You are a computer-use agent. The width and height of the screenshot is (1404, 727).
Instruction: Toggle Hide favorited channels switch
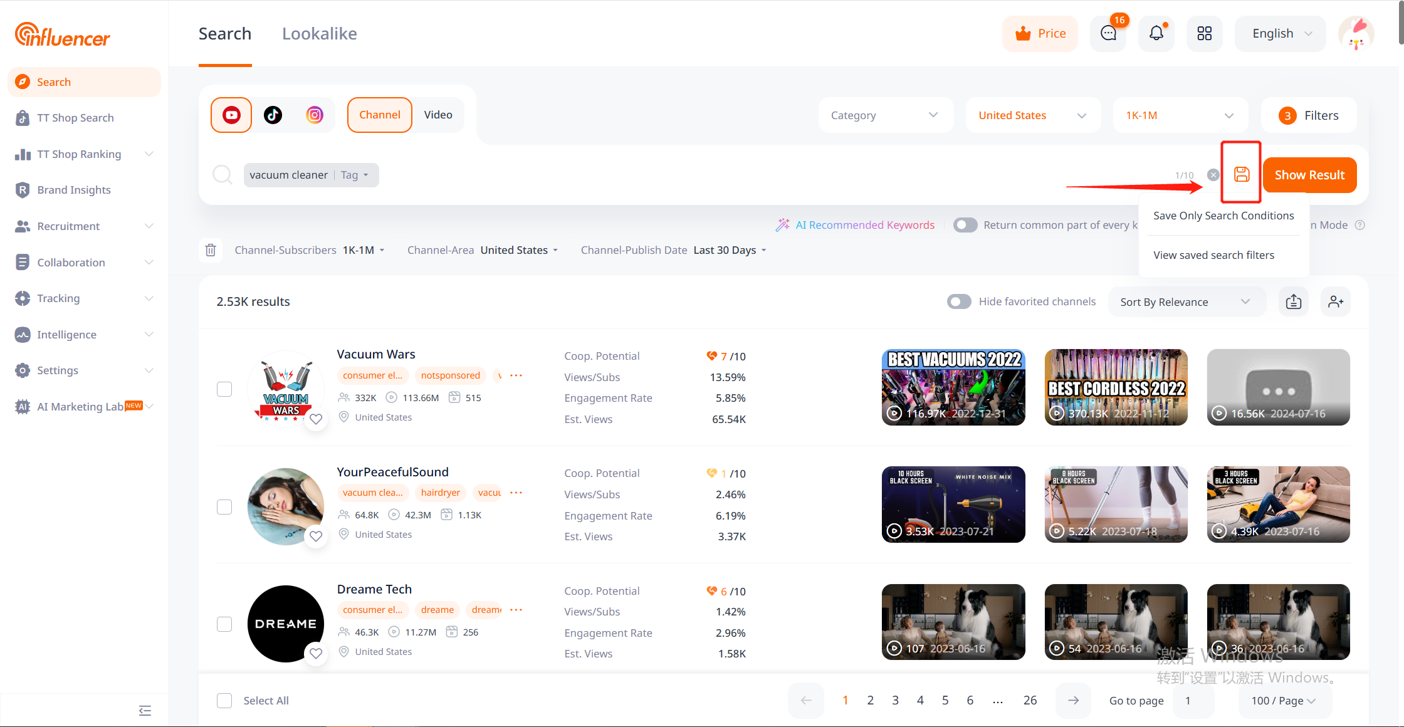pos(959,301)
